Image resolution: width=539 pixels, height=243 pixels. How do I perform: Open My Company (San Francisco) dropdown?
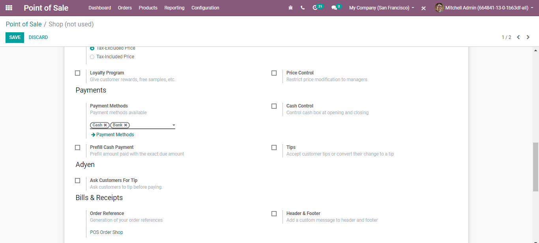[382, 8]
